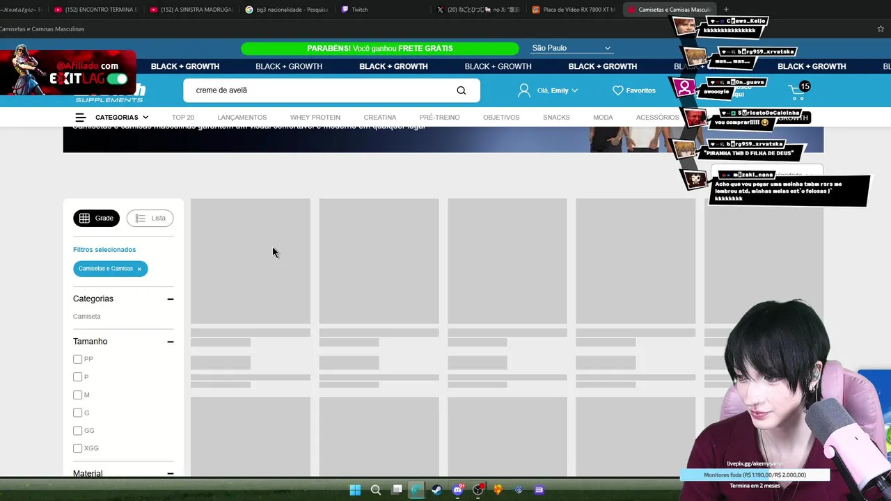Switch product view to Lista
Screen dimensions: 891x501
[150, 218]
